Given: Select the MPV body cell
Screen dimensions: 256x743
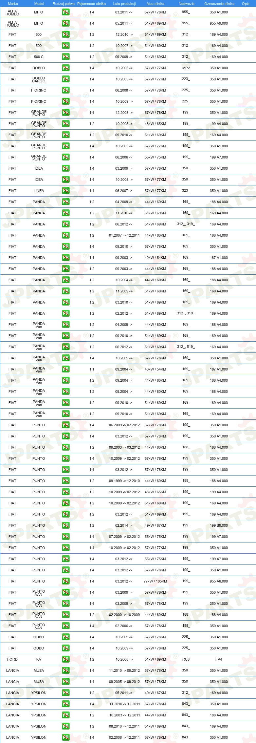Looking at the screenshot, I should click(x=186, y=68).
